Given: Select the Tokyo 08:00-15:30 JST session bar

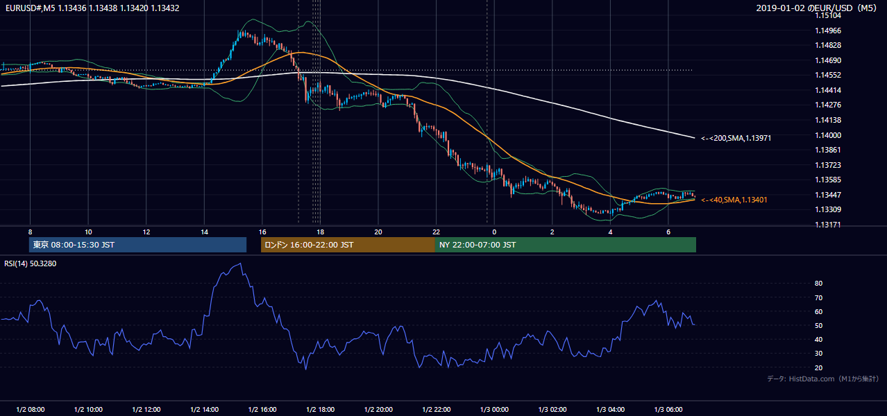Looking at the screenshot, I should pyautogui.click(x=138, y=245).
